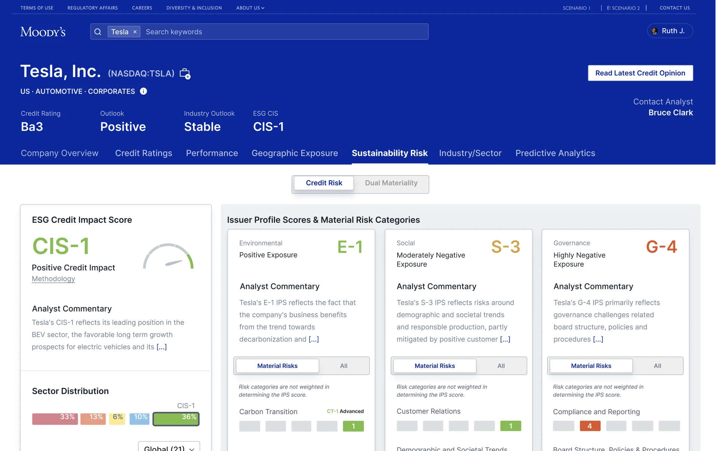Click Carbon Transition score 1 box
The width and height of the screenshot is (721, 451).
(353, 426)
